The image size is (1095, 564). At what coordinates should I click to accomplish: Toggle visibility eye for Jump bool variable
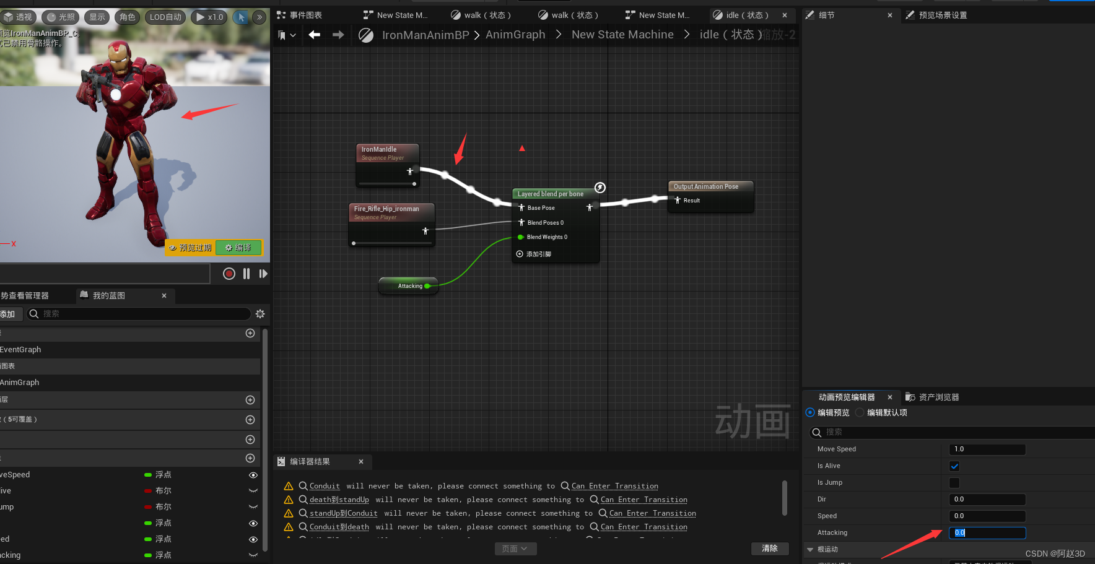coord(253,507)
